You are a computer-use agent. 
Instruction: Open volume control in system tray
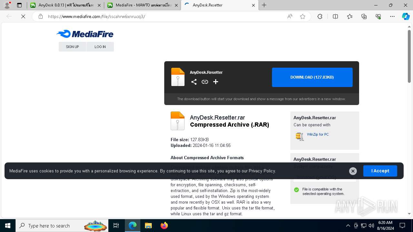(371, 226)
